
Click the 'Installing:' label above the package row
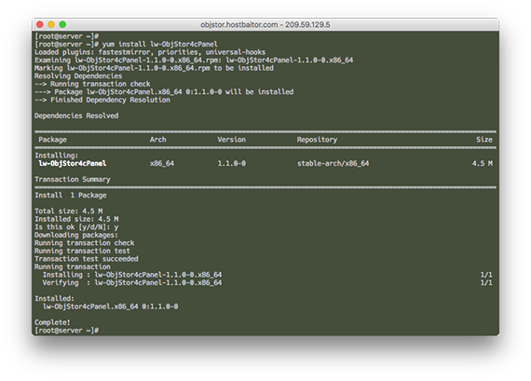point(57,156)
